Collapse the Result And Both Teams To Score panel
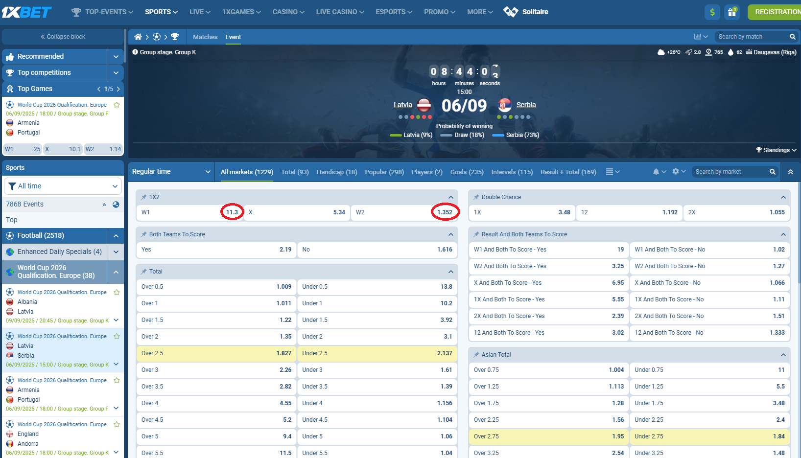 (x=783, y=234)
